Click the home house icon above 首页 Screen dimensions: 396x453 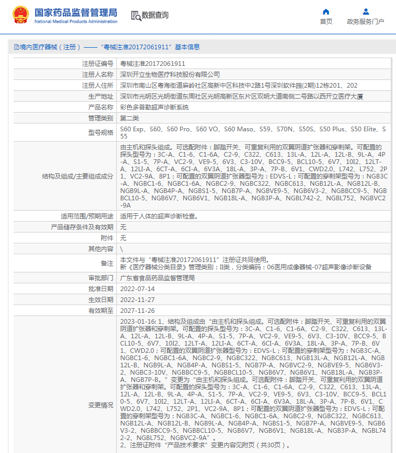click(326, 11)
